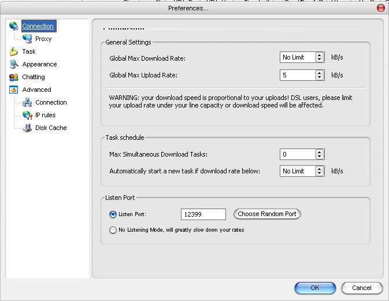Confirm the preferences with OK

click(x=314, y=288)
